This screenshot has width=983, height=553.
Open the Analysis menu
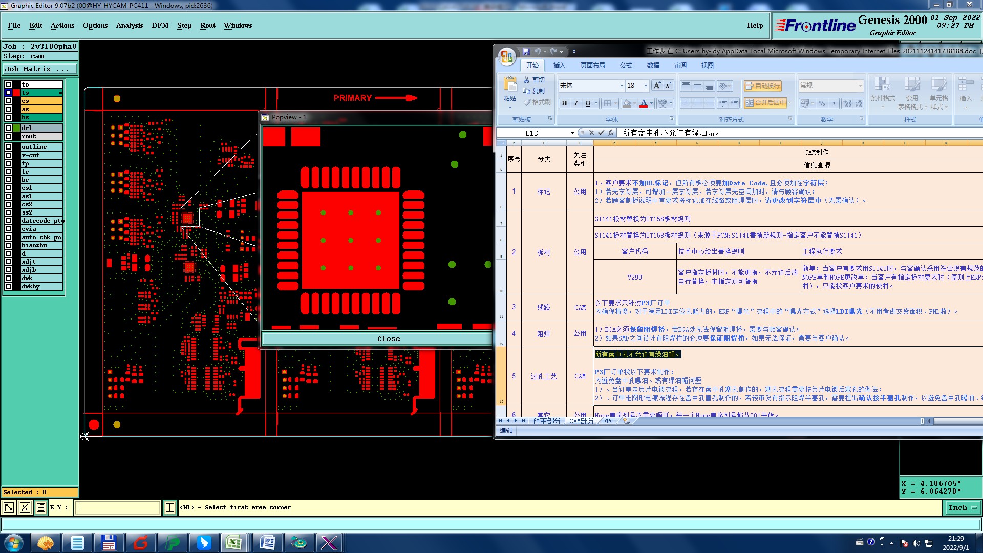129,25
